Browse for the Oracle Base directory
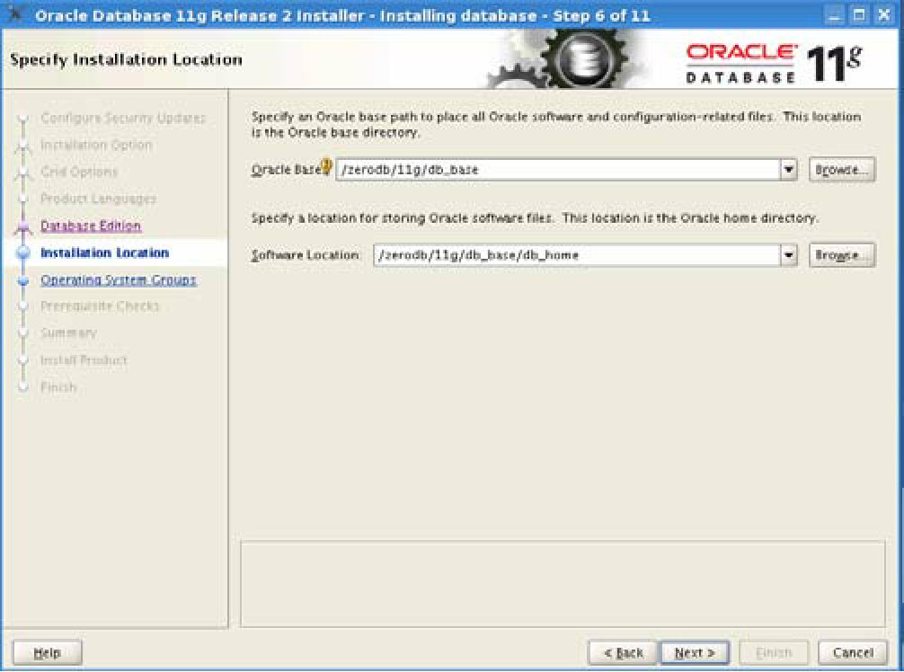904x672 pixels. click(842, 170)
